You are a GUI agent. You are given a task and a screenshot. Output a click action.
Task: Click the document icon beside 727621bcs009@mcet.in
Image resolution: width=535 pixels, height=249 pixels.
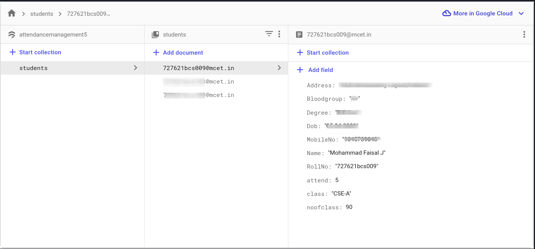coord(299,34)
